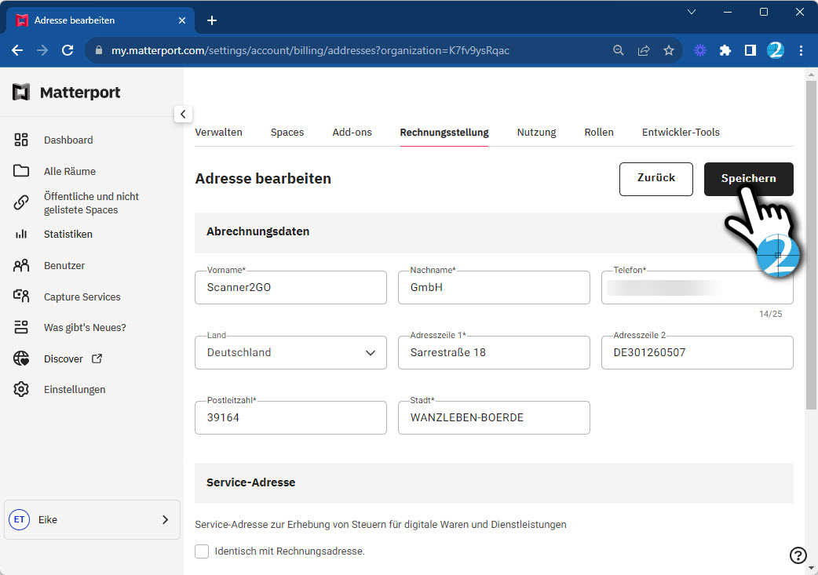Click the Telefon input field

tap(697, 287)
